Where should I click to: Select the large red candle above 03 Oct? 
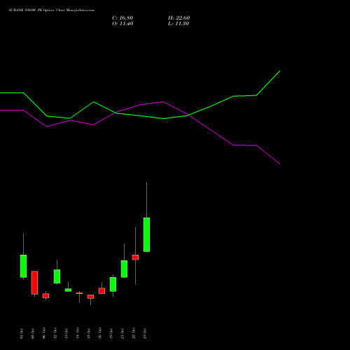34,283
